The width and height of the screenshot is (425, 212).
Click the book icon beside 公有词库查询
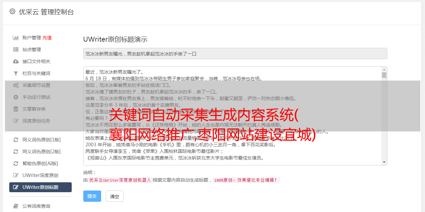[16, 206]
